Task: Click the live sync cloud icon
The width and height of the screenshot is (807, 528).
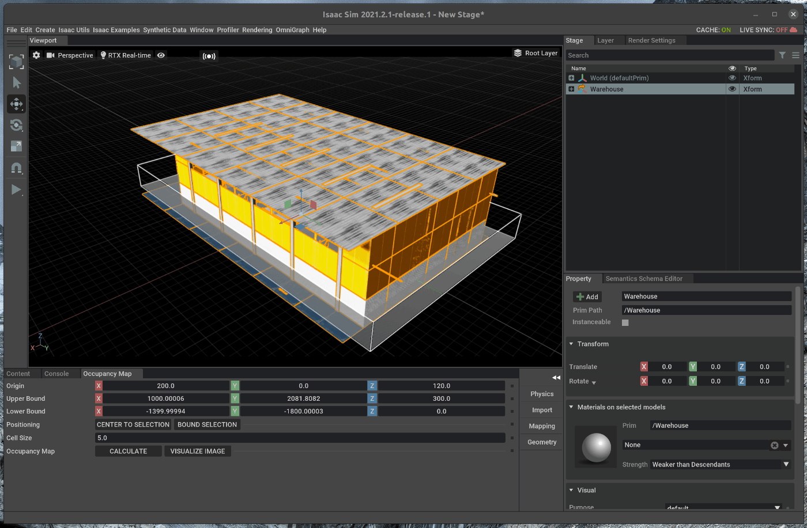Action: pyautogui.click(x=794, y=30)
